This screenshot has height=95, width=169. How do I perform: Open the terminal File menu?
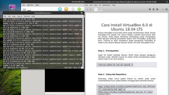tap(5, 16)
